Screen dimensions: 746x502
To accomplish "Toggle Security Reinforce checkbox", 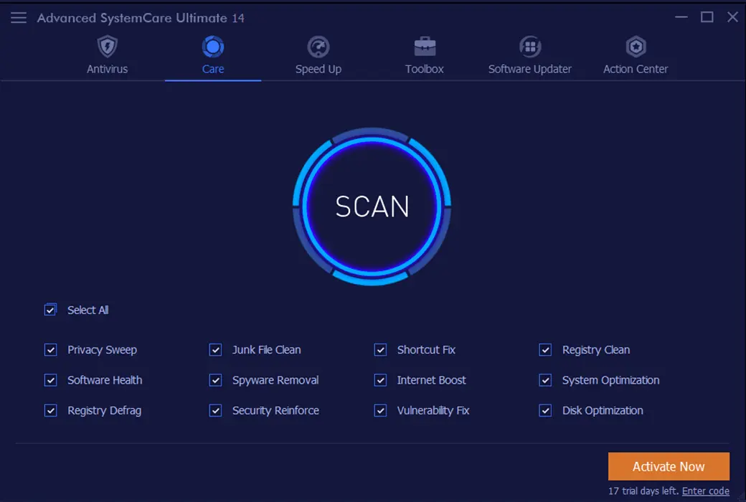I will [215, 410].
